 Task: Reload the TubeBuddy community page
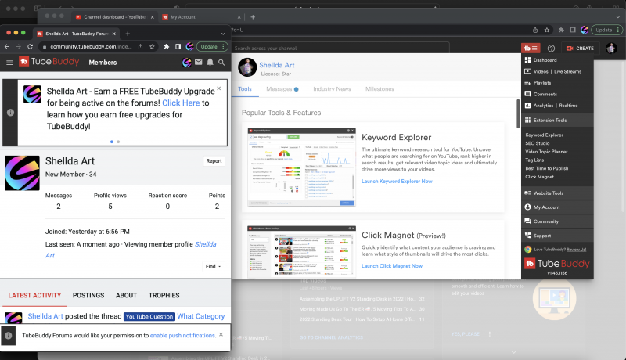pyautogui.click(x=31, y=46)
